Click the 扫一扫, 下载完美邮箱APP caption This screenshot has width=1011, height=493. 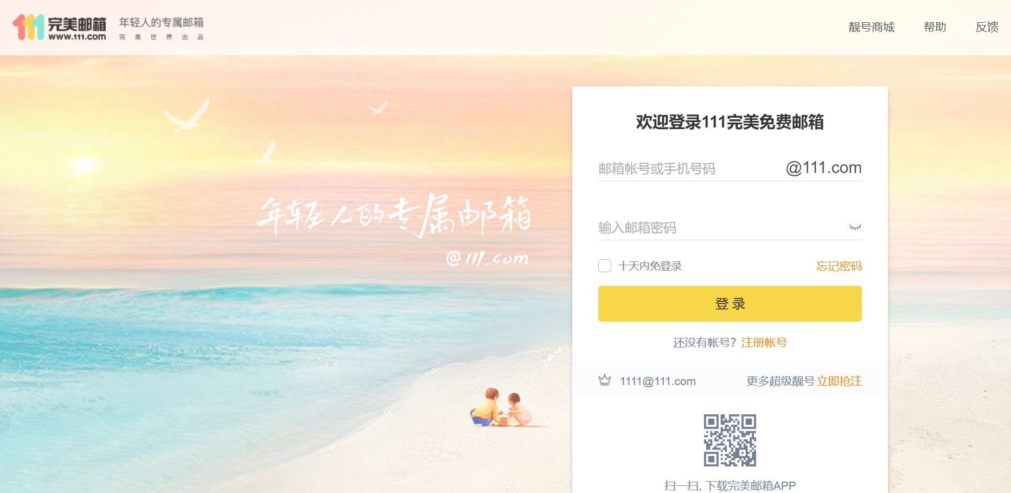click(730, 485)
